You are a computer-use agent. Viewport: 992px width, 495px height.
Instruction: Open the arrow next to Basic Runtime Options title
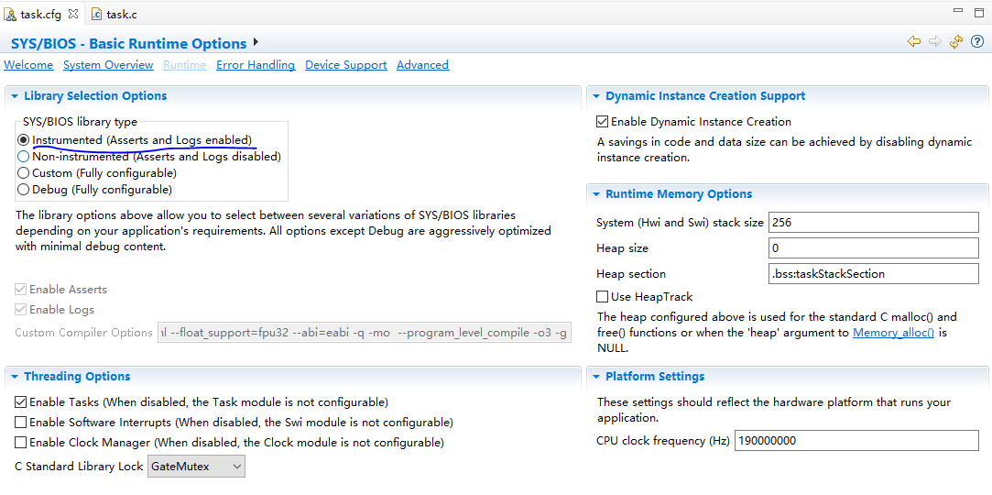[x=256, y=42]
